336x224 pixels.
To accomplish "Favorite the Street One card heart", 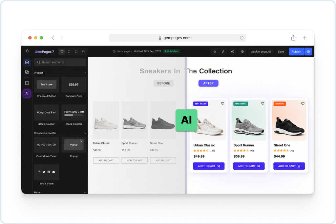I will (x=303, y=103).
